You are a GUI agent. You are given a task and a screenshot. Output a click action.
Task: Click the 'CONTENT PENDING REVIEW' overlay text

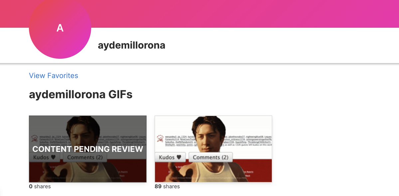point(88,149)
